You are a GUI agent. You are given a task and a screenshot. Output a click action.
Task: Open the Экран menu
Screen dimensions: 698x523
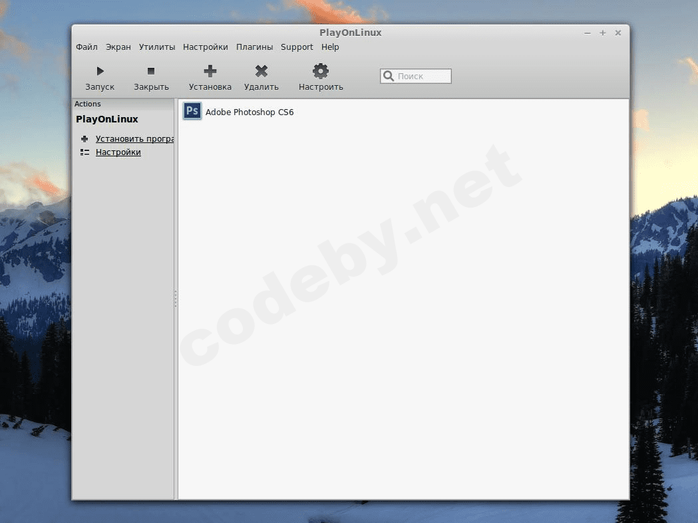coord(118,47)
